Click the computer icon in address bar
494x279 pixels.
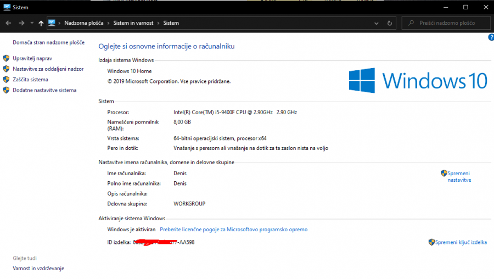tap(52, 23)
